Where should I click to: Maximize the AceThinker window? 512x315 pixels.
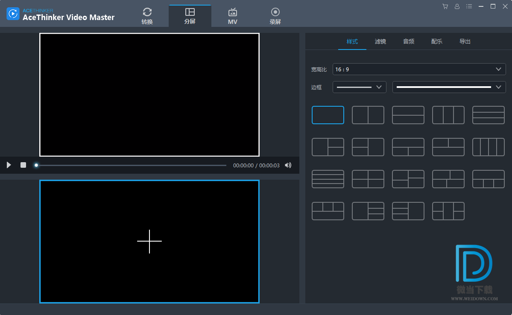pos(493,6)
